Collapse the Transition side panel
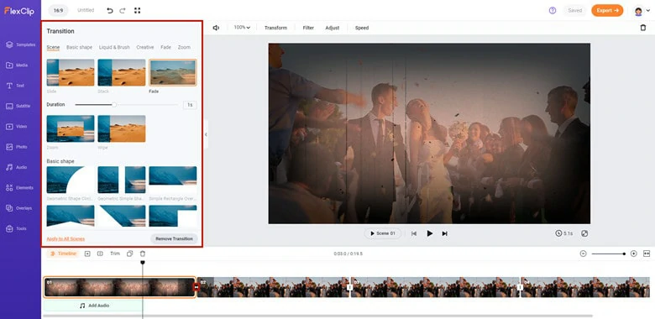655x319 pixels. pos(206,134)
